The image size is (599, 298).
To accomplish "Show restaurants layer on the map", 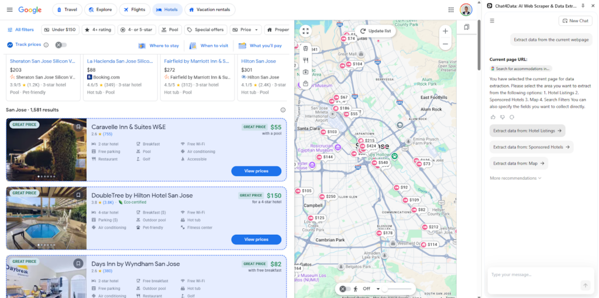I will [305, 60].
